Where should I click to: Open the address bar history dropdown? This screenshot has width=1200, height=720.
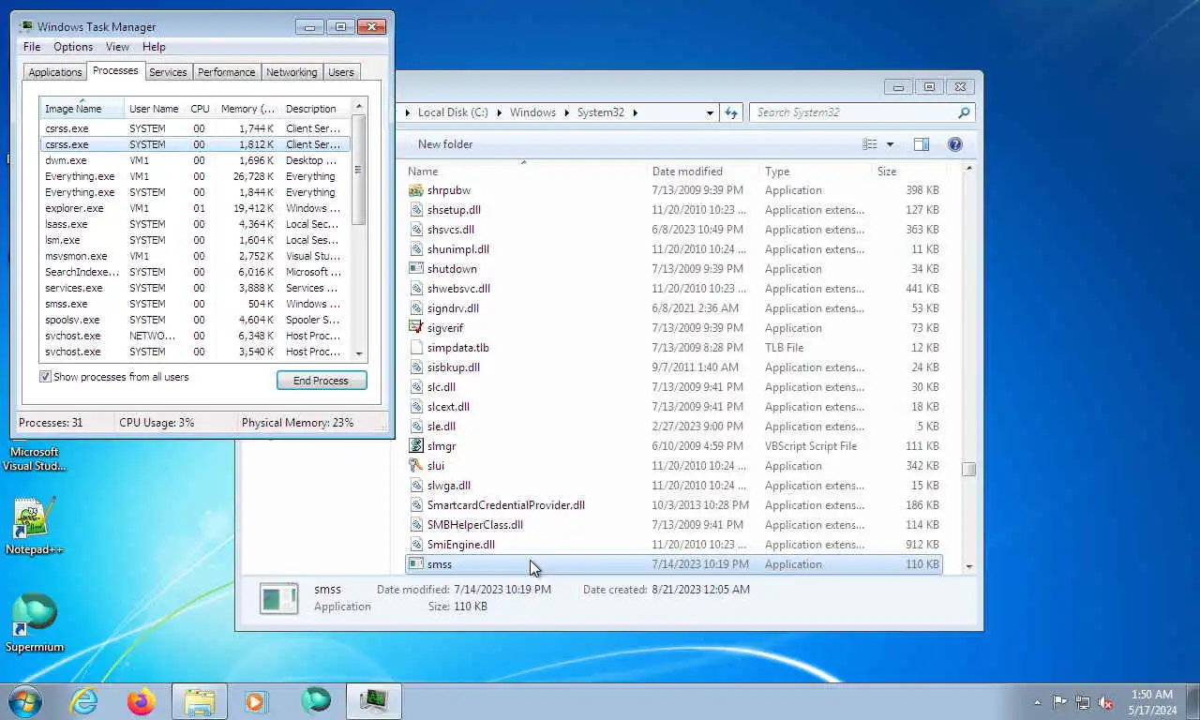click(x=710, y=112)
